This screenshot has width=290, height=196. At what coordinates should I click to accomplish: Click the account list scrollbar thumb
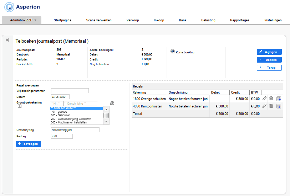pos(106,115)
